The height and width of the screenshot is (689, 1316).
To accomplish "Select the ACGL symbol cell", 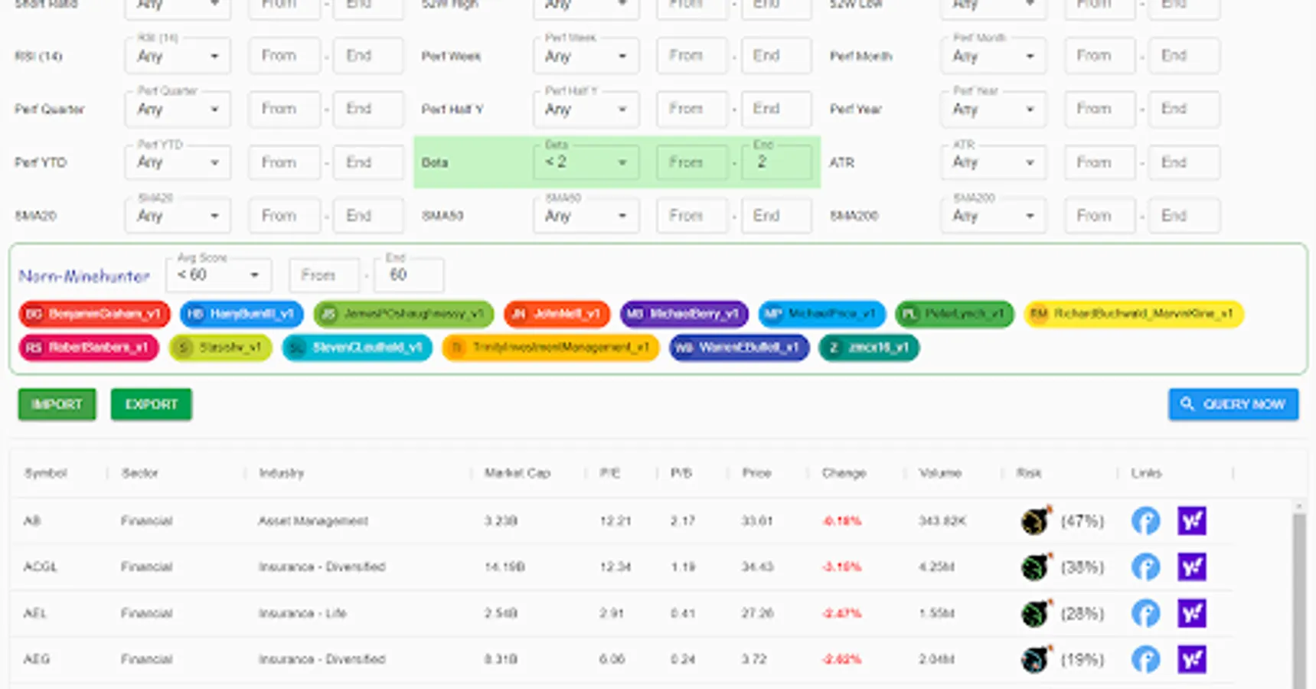I will coord(41,567).
